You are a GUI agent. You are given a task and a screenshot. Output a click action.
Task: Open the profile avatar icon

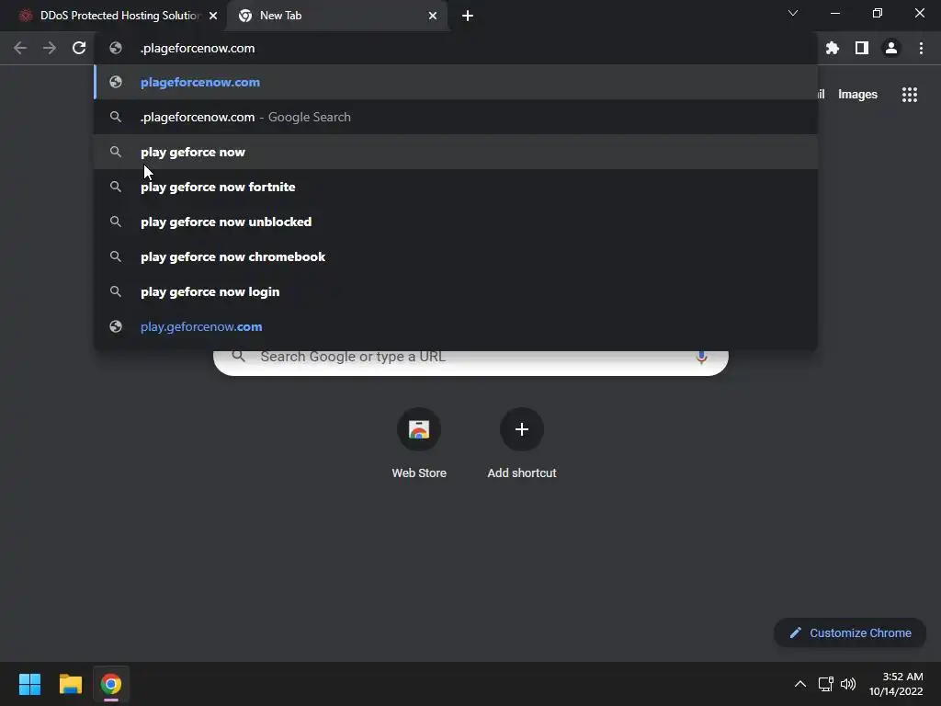891,48
